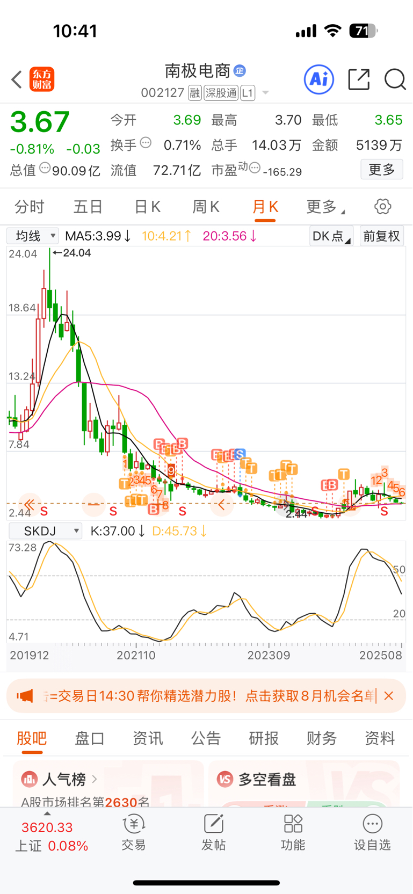The width and height of the screenshot is (413, 894).
Task: Expand the 上证 index bar
Action: tap(51, 835)
